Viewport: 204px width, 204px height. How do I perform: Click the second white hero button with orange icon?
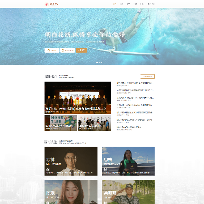(x=67, y=50)
